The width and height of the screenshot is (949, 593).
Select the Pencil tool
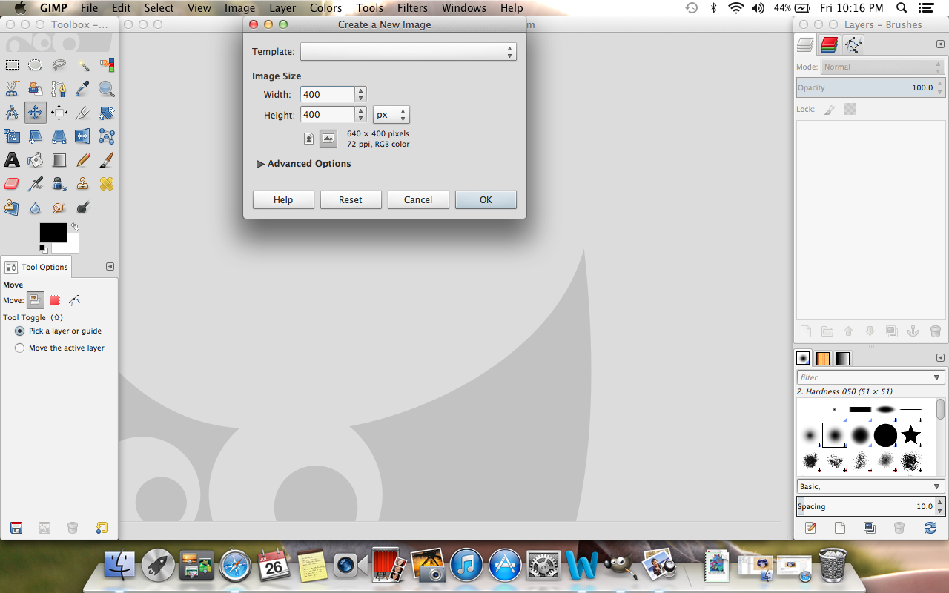[83, 160]
